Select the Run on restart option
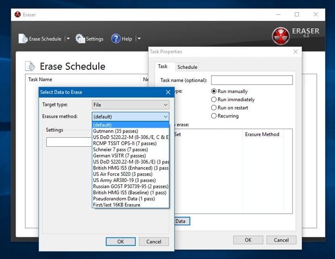Viewport: 335px width, 259px height. point(229,108)
